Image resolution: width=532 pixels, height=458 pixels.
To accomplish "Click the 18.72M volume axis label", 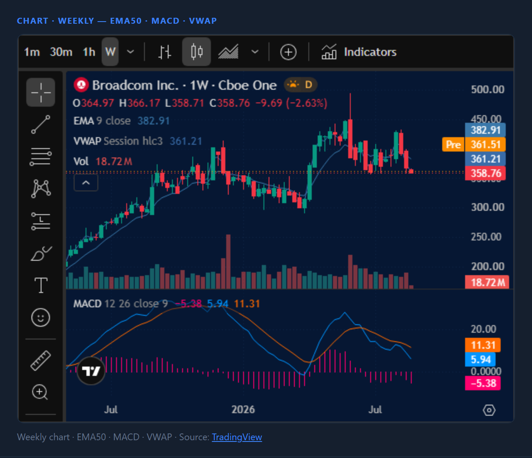I will click(x=487, y=282).
